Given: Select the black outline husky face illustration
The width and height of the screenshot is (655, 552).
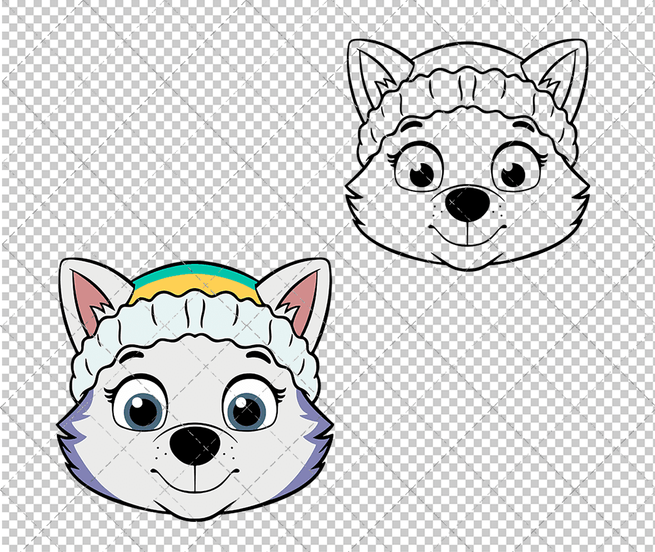Looking at the screenshot, I should pyautogui.click(x=467, y=155).
